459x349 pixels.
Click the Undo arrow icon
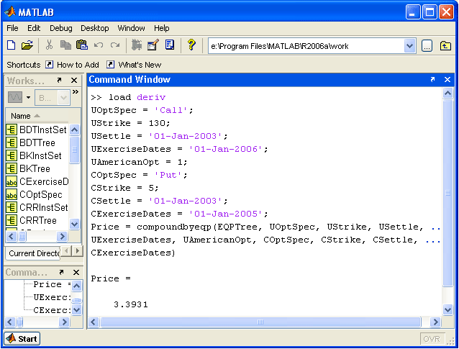(x=99, y=45)
